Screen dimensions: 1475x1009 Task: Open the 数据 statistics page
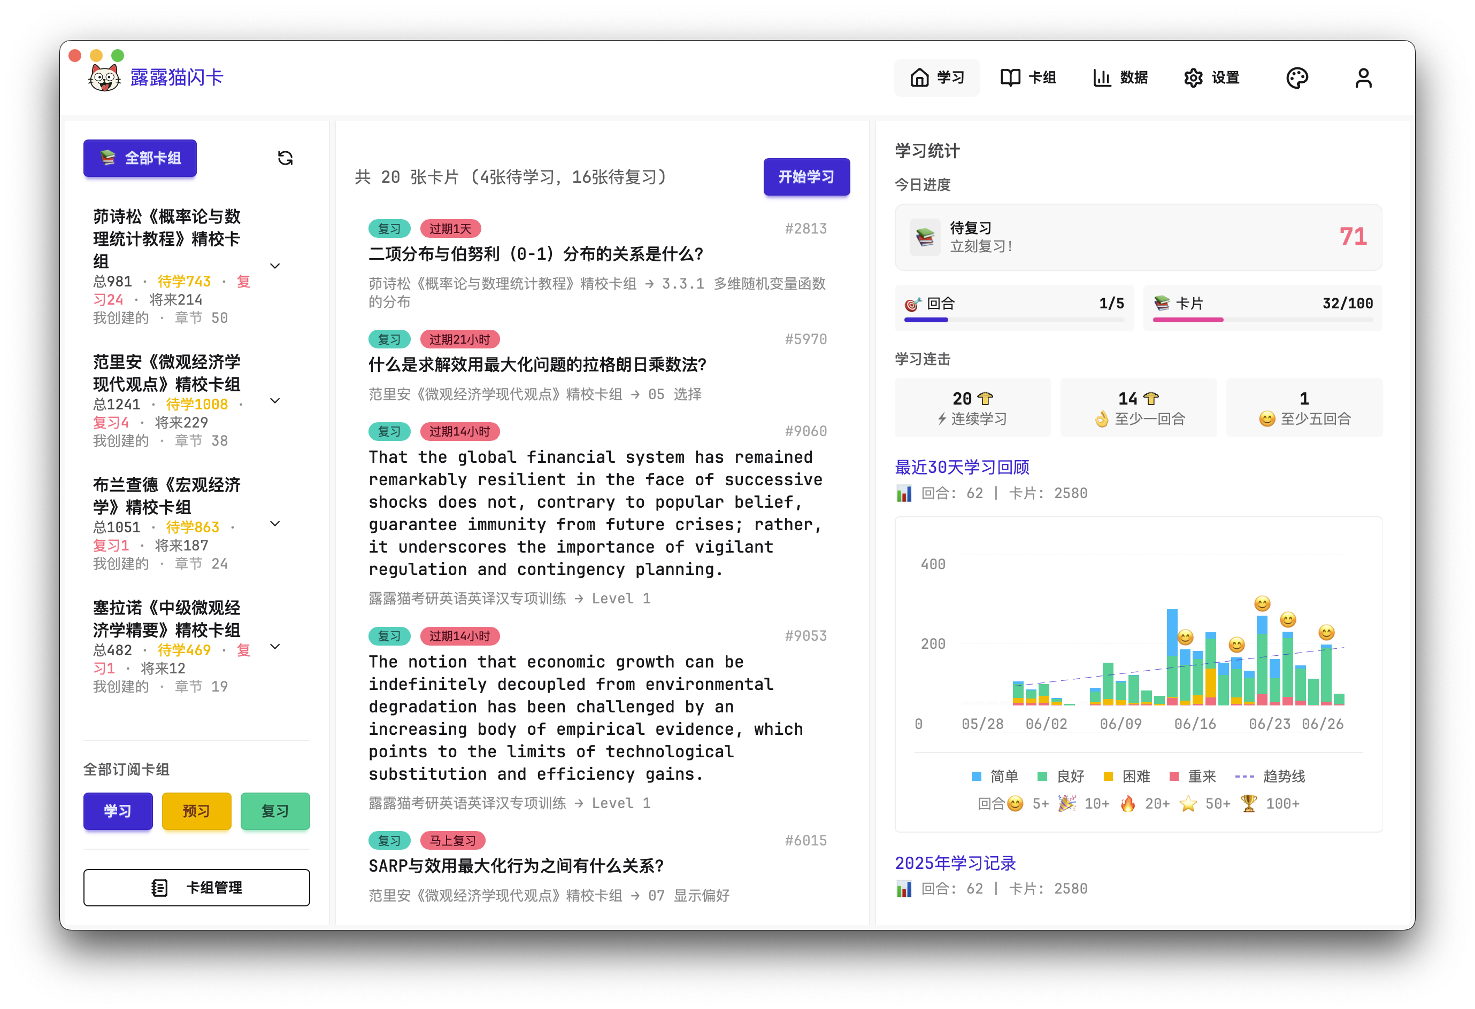tap(1121, 77)
